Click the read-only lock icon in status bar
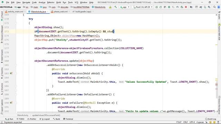Image resolution: width=221 pixels, height=124 pixels. pyautogui.click(x=206, y=122)
